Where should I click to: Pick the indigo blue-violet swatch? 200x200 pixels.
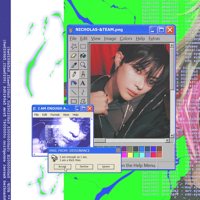153,149
